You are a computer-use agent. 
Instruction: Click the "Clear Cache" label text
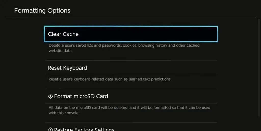coord(63,34)
